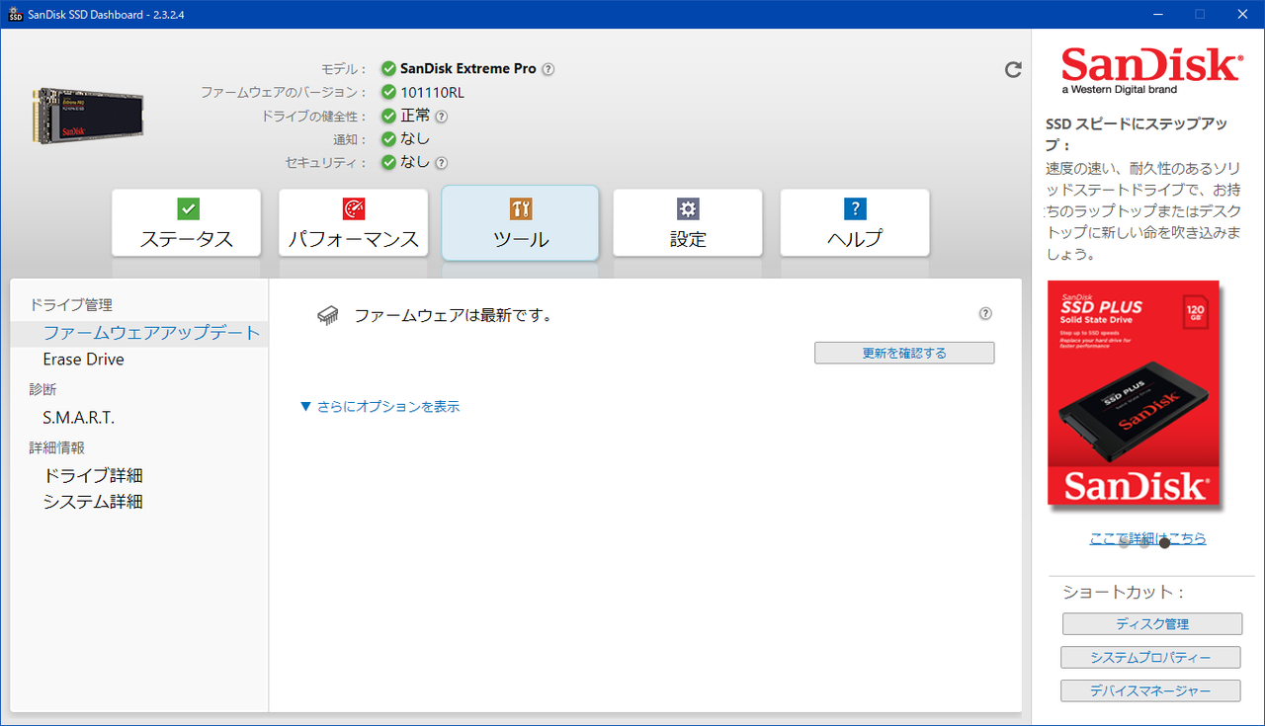Click the green checkmark beside 通知
This screenshot has height=726, width=1265.
click(388, 139)
